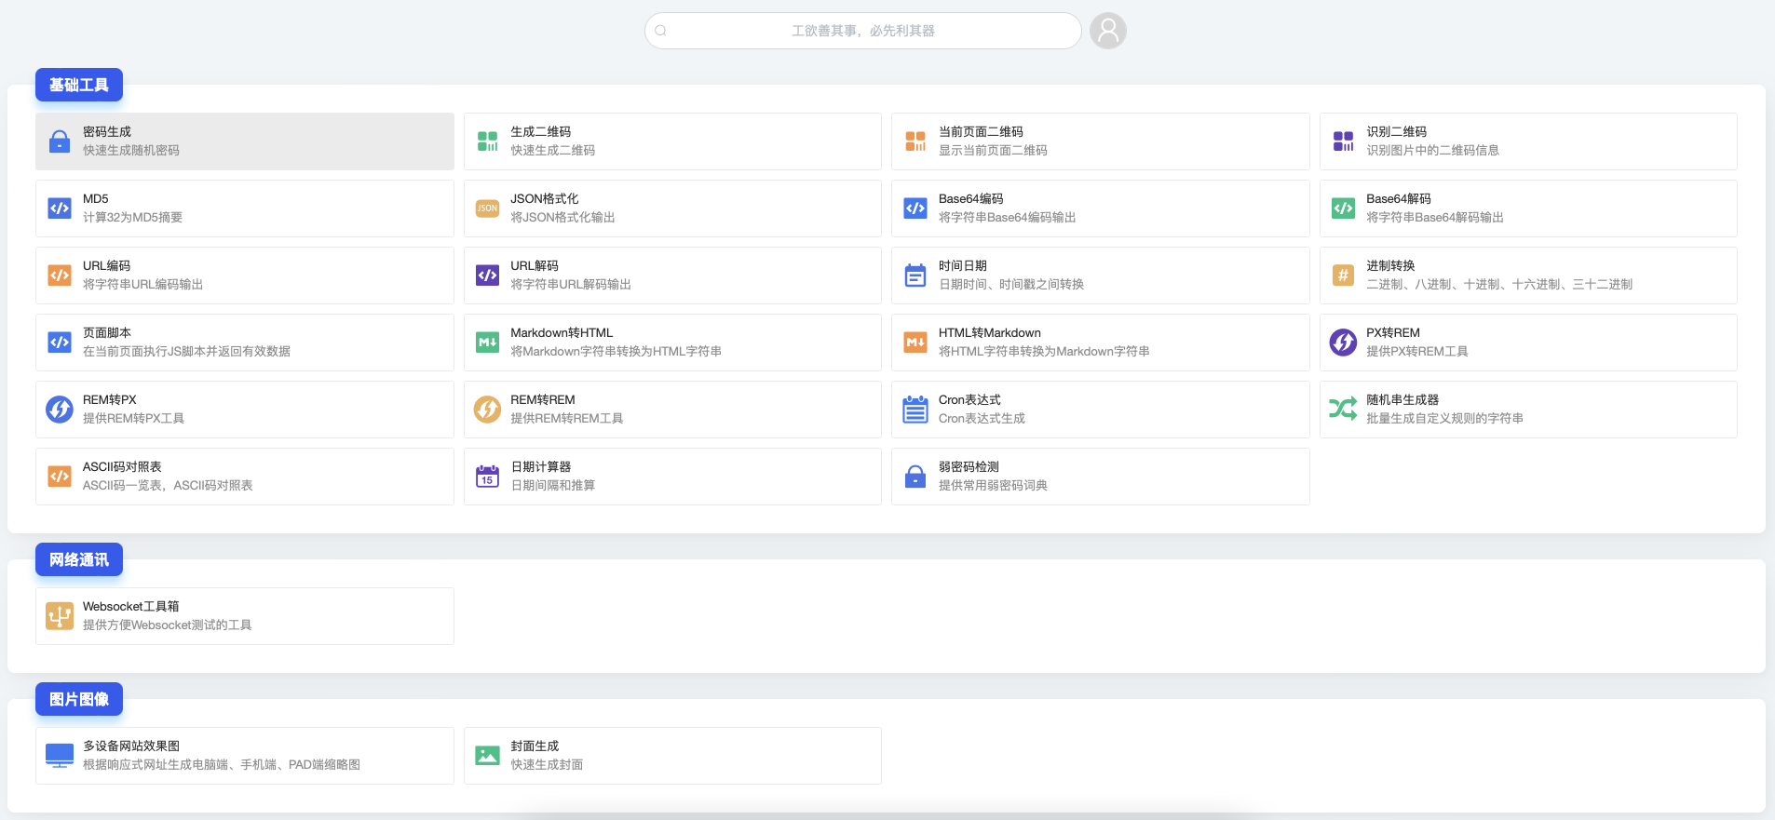Click the lock icon for 密码生成
This screenshot has width=1775, height=820.
[60, 141]
